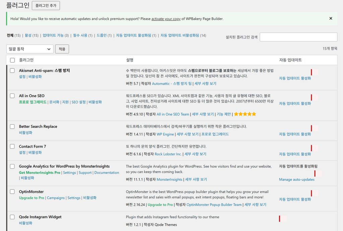Select the Akismet Anti-spam checkbox
Image resolution: width=343 pixels, height=231 pixels.
pos(12,71)
